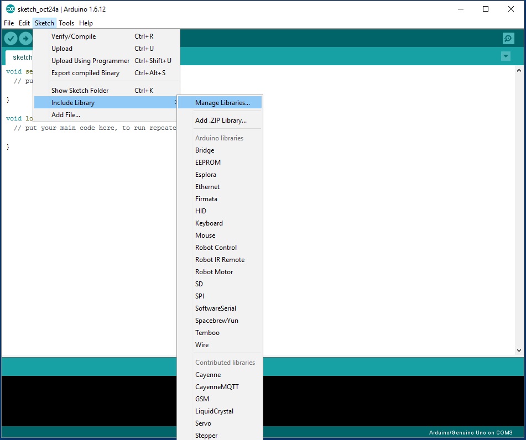Choose Add File... menu entry
526x440 pixels.
pyautogui.click(x=106, y=114)
